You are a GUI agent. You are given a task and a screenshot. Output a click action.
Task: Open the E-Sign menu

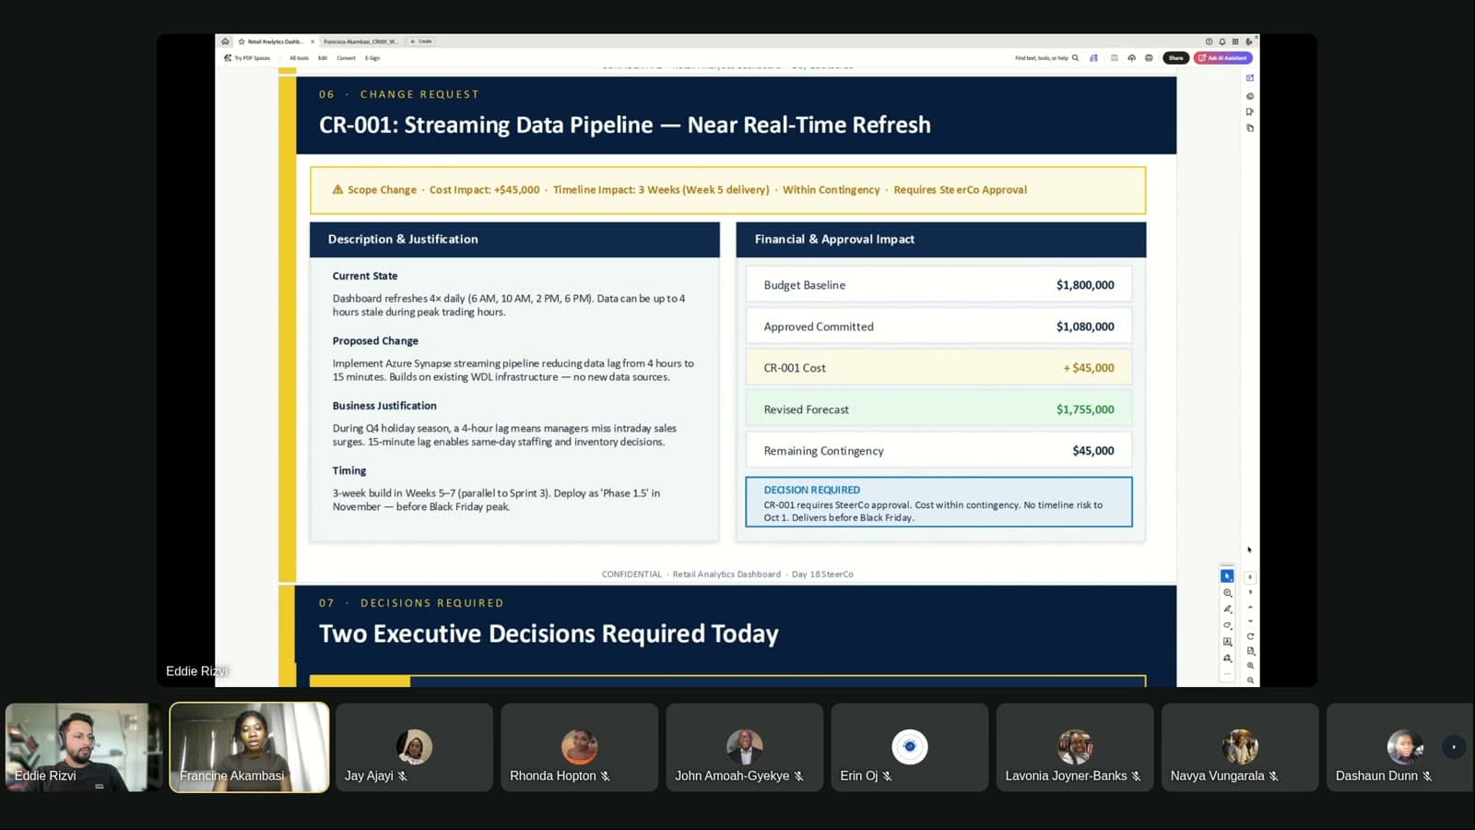point(372,58)
